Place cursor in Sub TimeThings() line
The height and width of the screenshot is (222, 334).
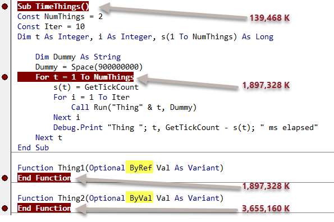click(x=53, y=6)
